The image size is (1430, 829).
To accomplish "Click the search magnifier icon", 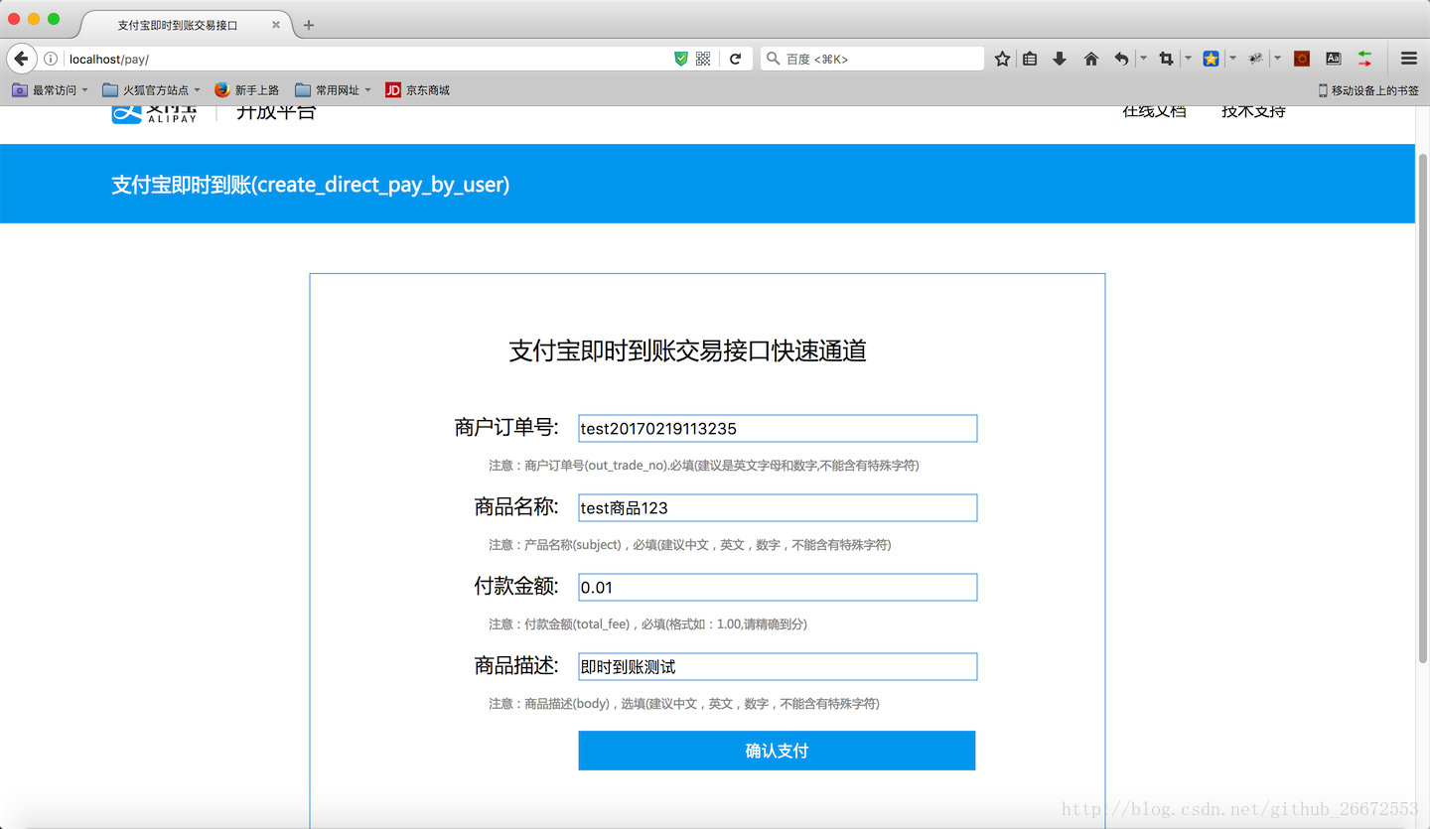I will [x=774, y=59].
